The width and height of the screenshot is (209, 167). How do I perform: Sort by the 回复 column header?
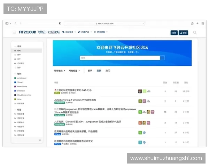pyautogui.click(x=165, y=82)
